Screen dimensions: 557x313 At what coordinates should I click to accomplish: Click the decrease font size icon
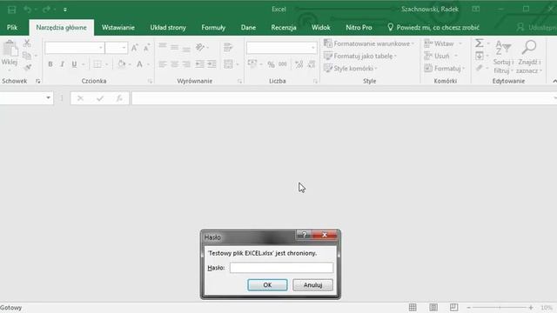[x=146, y=48]
